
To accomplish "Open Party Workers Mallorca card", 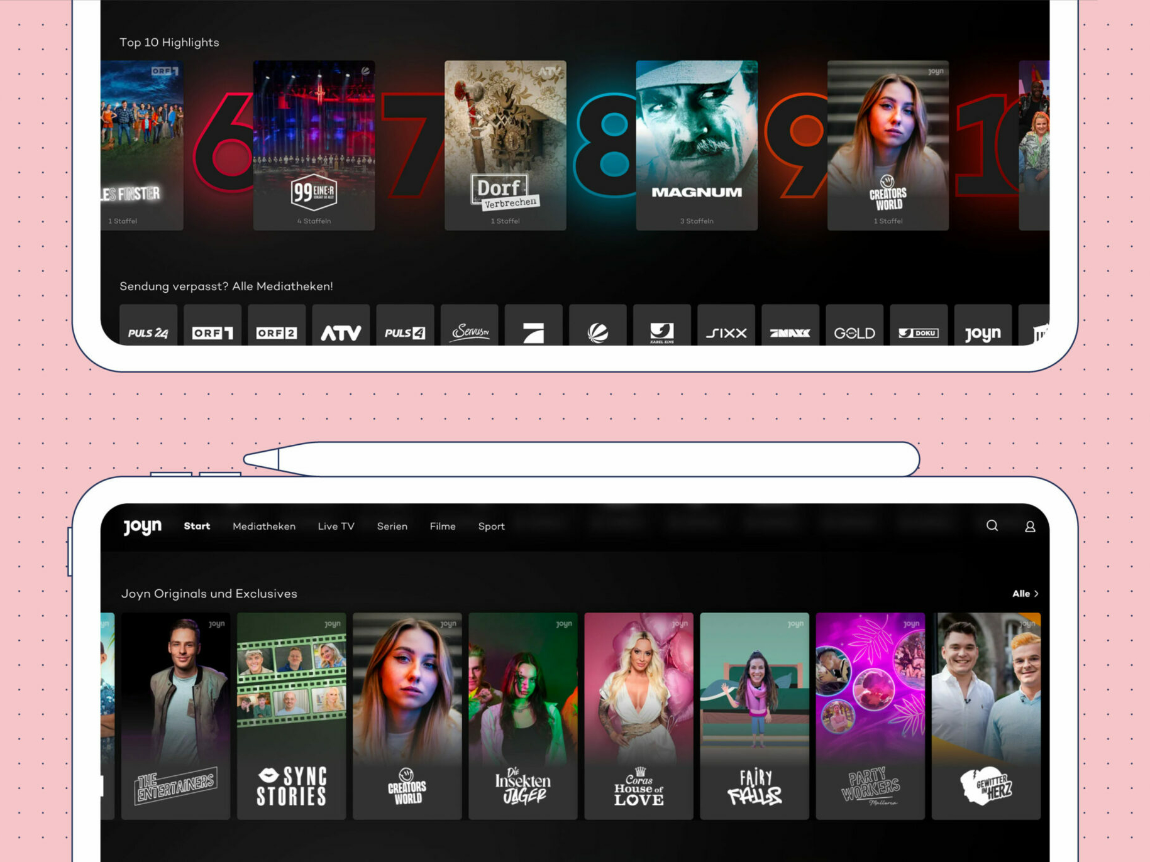I will click(870, 716).
